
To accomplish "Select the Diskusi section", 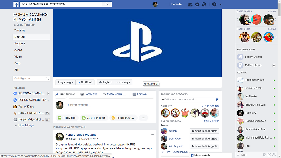I will click(32, 37).
